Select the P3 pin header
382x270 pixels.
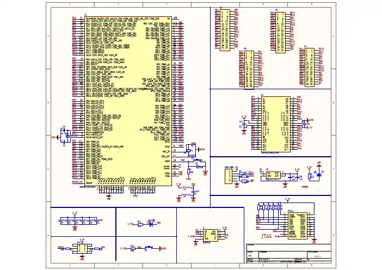[280, 32]
